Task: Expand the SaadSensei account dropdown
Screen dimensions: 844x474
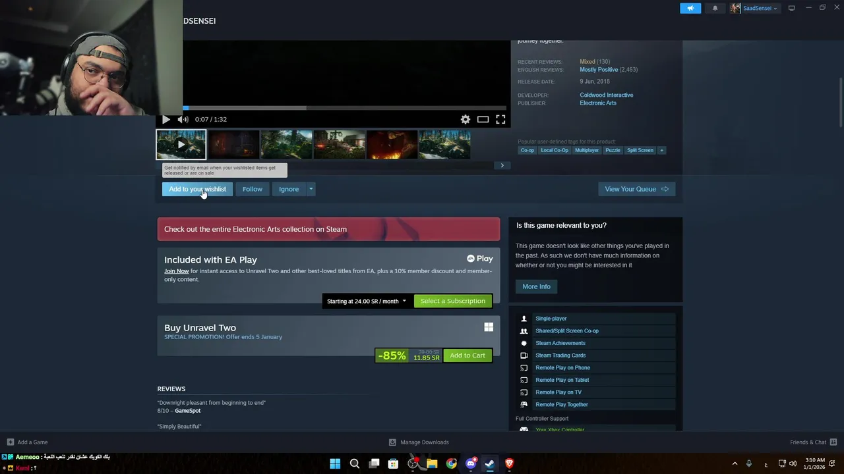Action: coord(754,8)
